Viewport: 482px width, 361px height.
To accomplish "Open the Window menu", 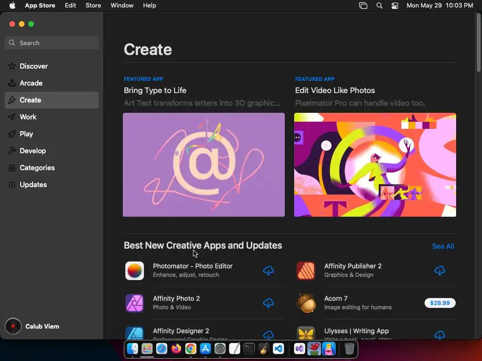I will tap(122, 6).
